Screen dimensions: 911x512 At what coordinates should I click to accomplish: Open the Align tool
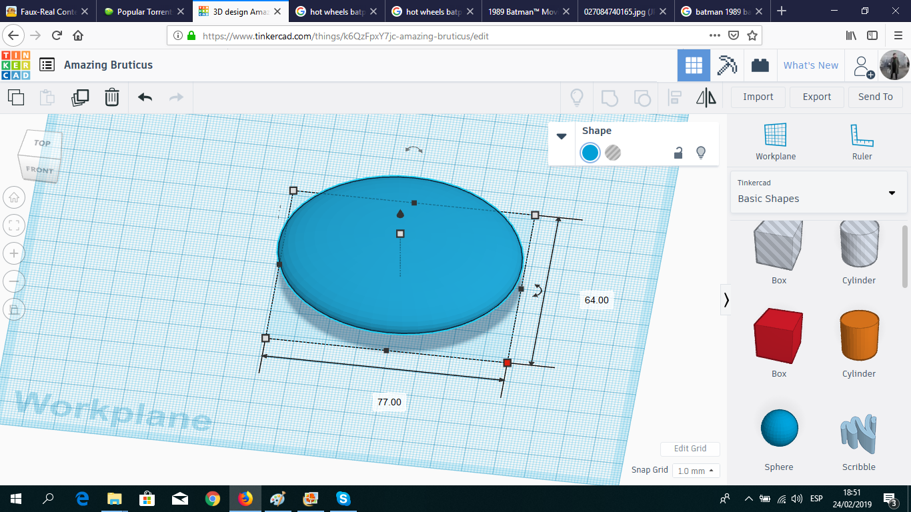tap(674, 97)
